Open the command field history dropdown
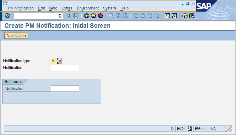The height and width of the screenshot is (135, 236). 60,16
